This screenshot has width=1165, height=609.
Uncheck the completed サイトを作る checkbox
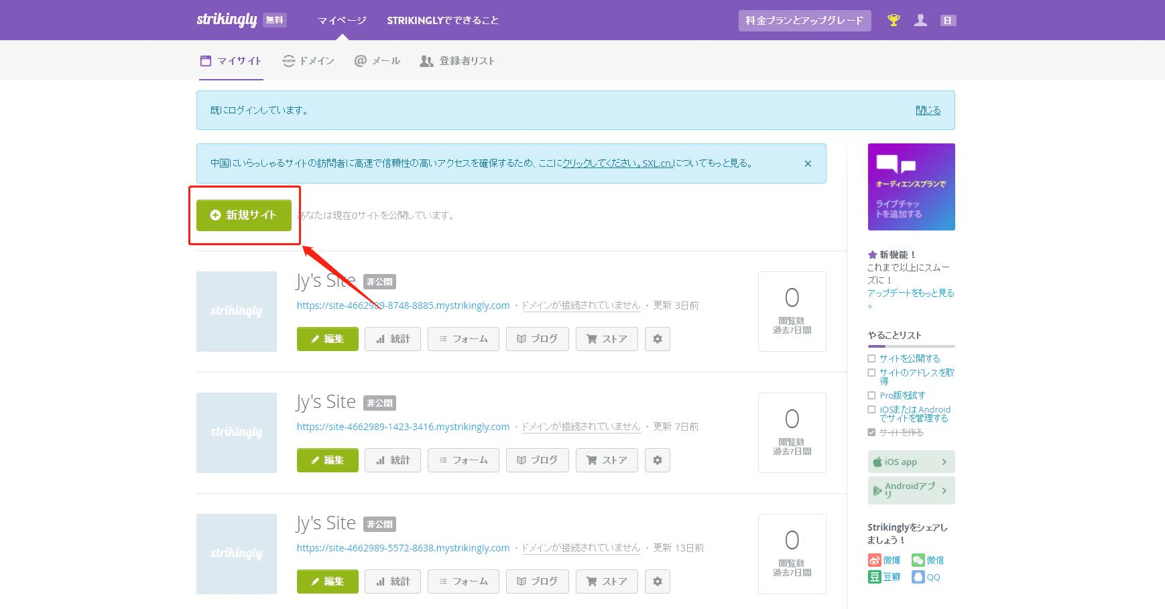tap(871, 432)
